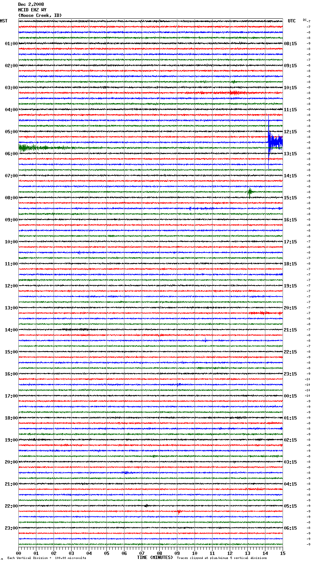
Task: Click the 06:15 UTC time label
Action: pos(290,528)
